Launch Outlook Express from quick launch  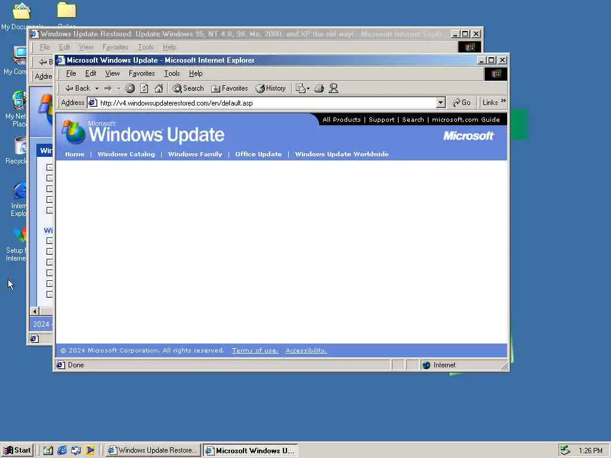pyautogui.click(x=76, y=450)
